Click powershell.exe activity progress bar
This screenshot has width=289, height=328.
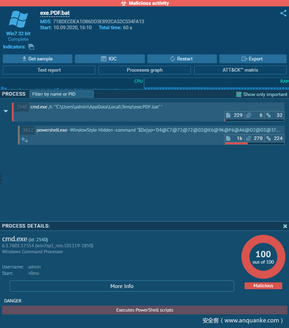click(x=255, y=144)
